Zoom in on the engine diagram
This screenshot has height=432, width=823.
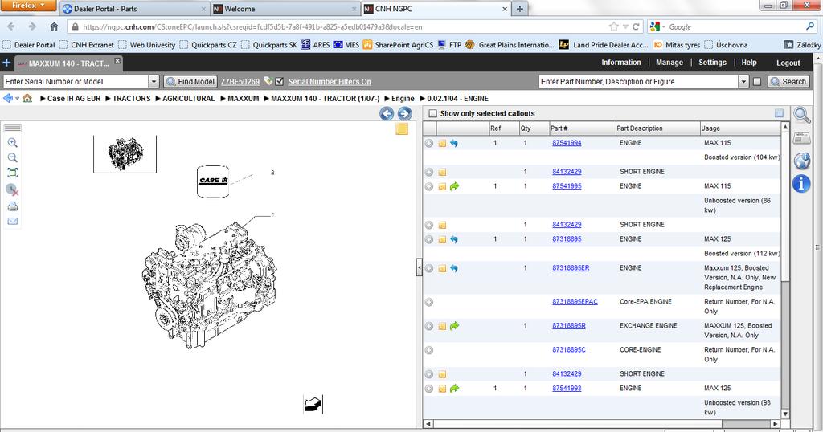[x=13, y=143]
